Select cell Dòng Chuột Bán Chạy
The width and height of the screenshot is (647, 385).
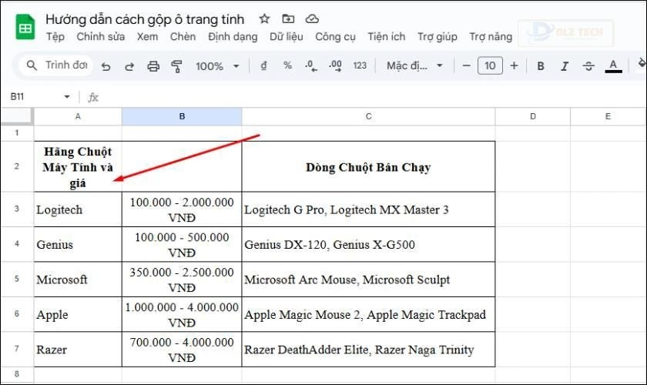pos(368,167)
